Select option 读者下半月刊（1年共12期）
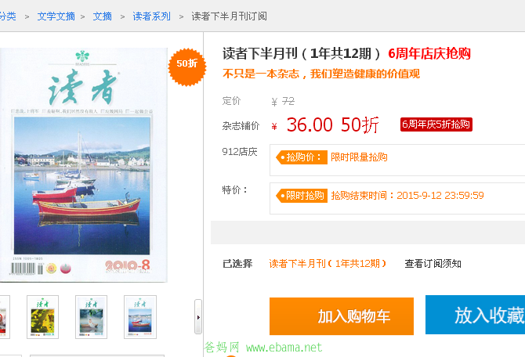This screenshot has width=525, height=357. [328, 264]
